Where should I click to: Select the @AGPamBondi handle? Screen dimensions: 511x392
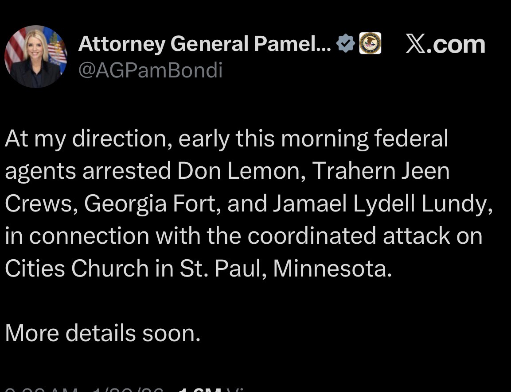(x=150, y=70)
